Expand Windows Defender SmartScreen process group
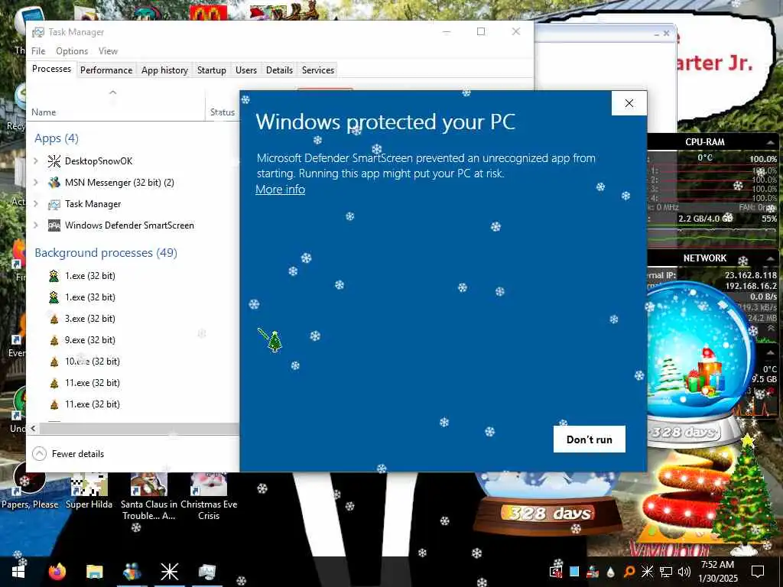The height and width of the screenshot is (587, 783). coord(36,225)
